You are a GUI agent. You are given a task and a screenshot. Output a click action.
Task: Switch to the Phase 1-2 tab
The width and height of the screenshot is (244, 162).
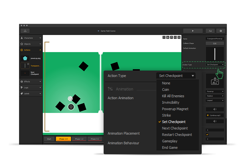[79, 139]
